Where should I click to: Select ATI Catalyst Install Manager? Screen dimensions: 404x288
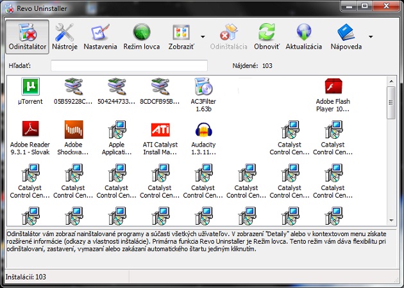(160, 138)
